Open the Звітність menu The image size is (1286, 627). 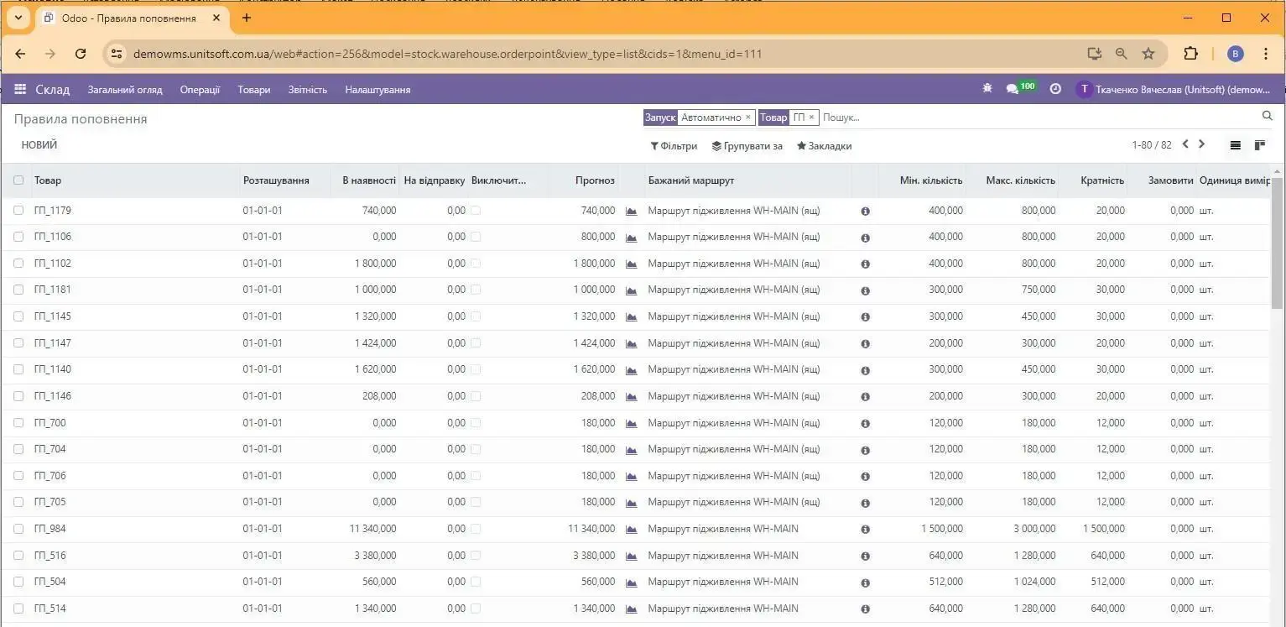[x=307, y=90]
